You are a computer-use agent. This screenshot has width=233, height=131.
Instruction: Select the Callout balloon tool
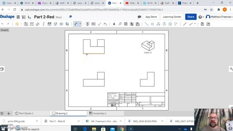(120, 24)
